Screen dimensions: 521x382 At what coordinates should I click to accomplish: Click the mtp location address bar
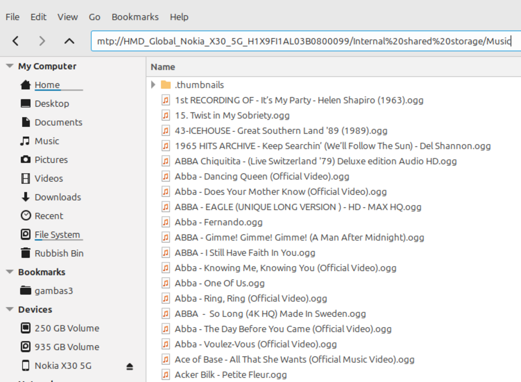[306, 41]
